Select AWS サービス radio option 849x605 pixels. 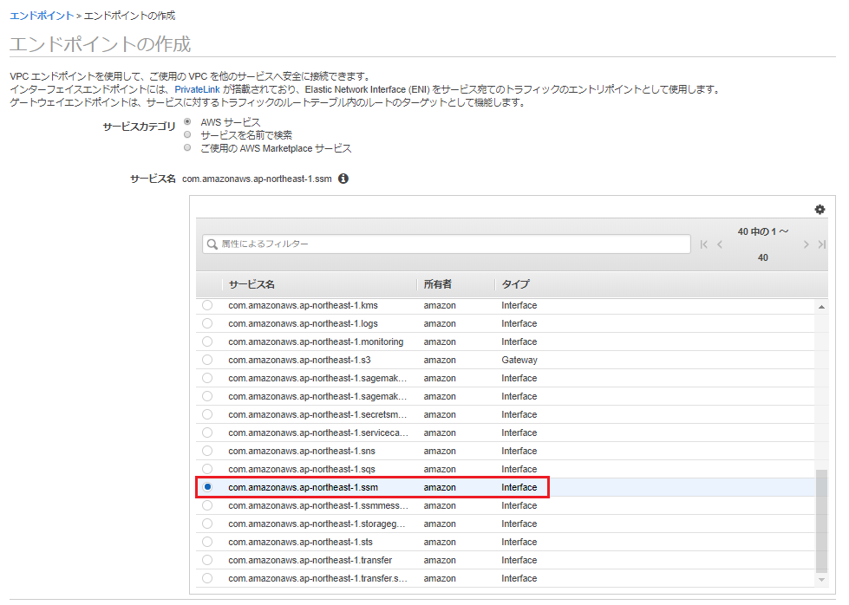(x=187, y=121)
